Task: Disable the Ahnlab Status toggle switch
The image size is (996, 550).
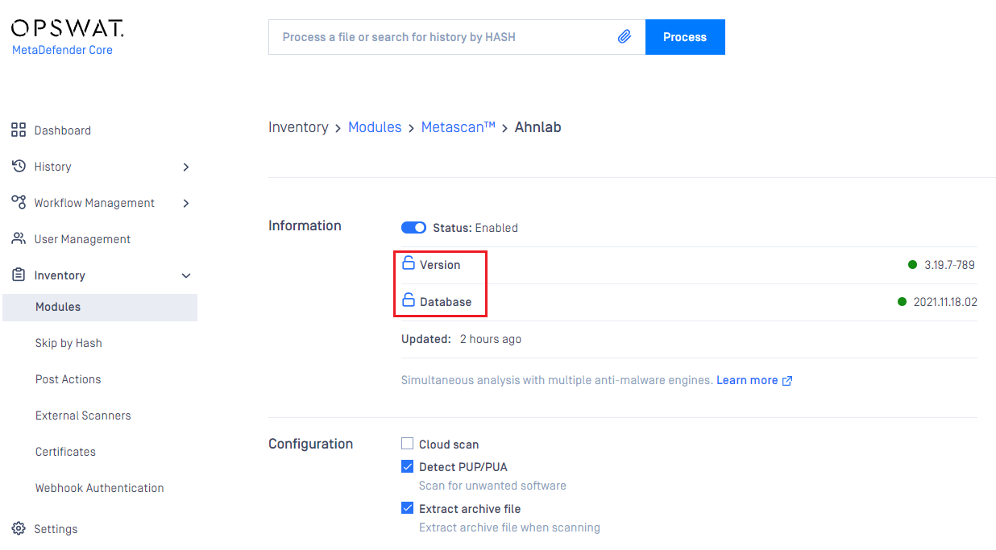Action: click(x=413, y=228)
